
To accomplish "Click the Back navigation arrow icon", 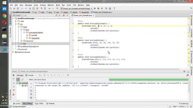I will coord(49,8).
